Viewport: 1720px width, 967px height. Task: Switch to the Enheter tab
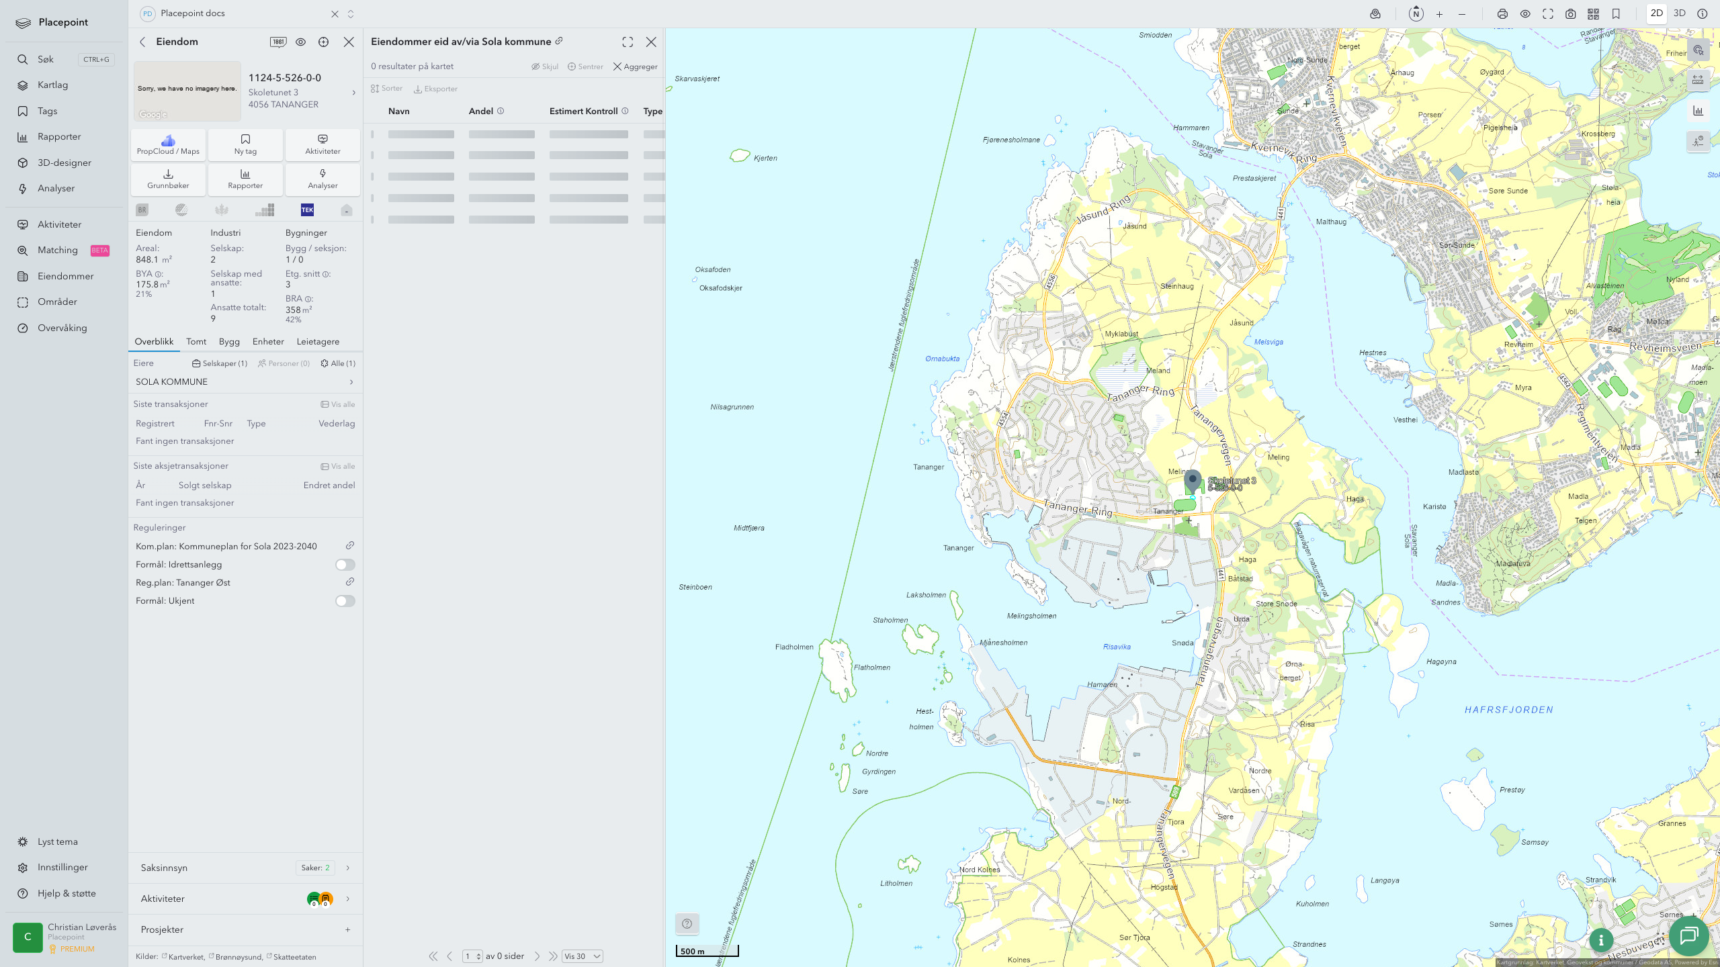pos(268,342)
